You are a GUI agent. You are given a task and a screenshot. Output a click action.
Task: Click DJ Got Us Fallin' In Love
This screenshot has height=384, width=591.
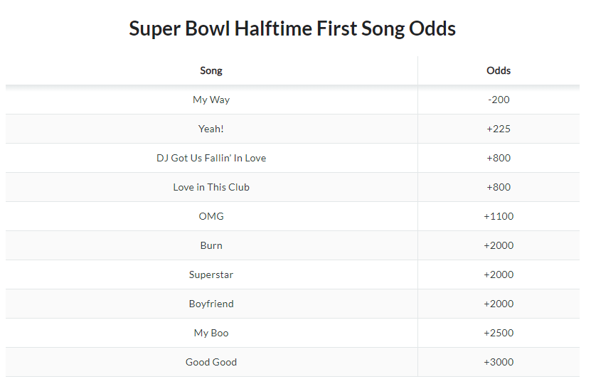click(211, 158)
